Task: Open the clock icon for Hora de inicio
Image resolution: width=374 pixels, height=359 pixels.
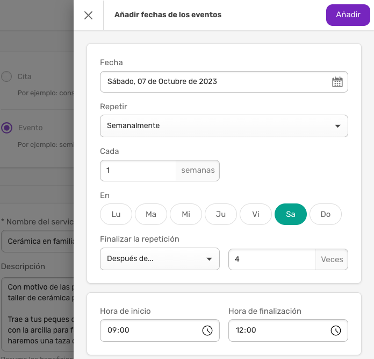Action: click(x=207, y=330)
